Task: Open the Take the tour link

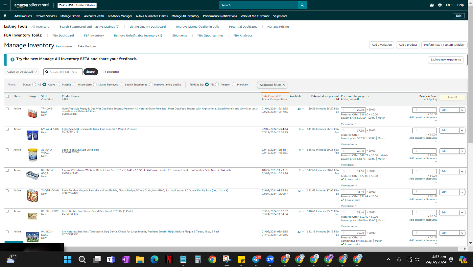Action: tap(87, 46)
